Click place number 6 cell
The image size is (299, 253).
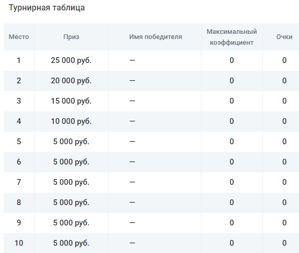point(19,162)
